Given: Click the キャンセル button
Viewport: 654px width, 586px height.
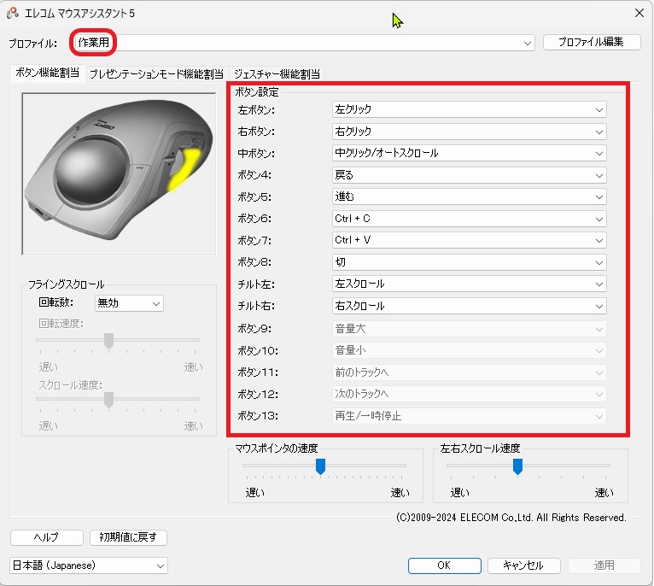Looking at the screenshot, I should [524, 565].
